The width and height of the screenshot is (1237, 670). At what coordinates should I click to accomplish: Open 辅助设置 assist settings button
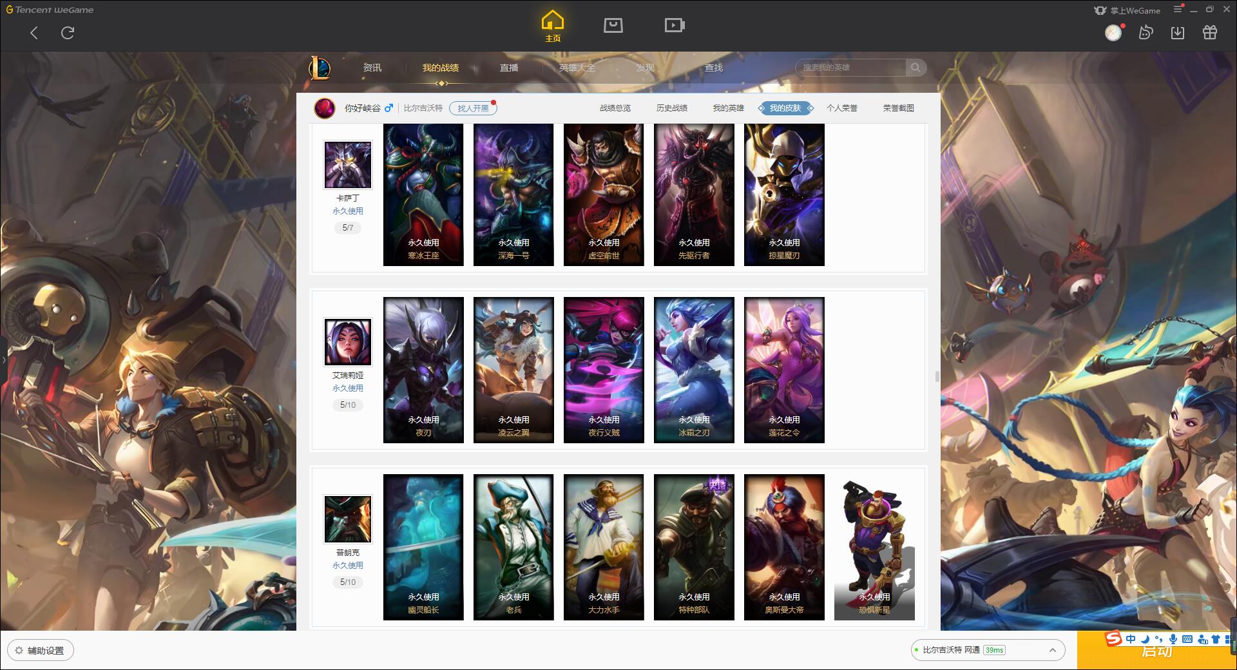40,651
